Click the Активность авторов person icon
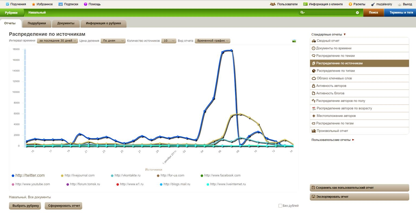The height and width of the screenshot is (217, 416). pos(314,86)
